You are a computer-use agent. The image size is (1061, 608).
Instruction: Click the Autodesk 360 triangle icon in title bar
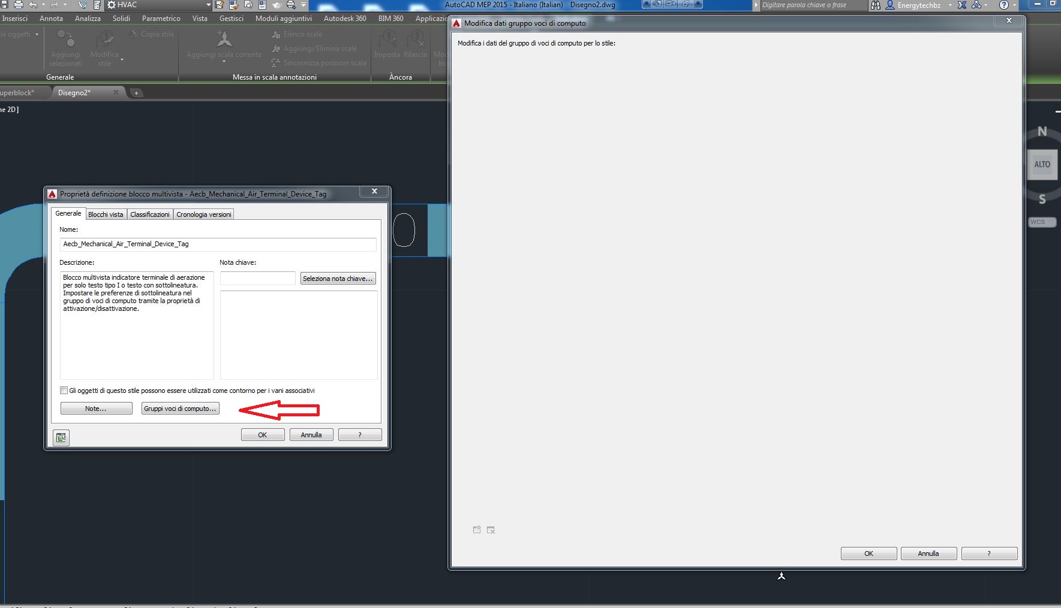(x=976, y=5)
